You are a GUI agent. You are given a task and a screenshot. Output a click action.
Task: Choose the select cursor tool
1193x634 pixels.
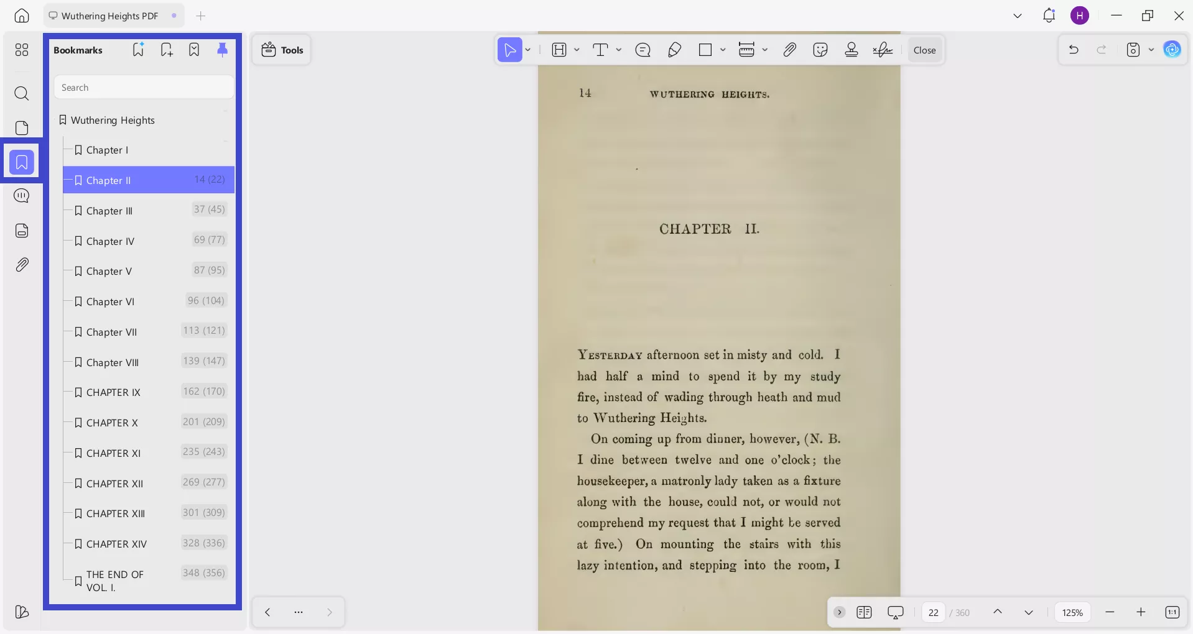pos(510,50)
